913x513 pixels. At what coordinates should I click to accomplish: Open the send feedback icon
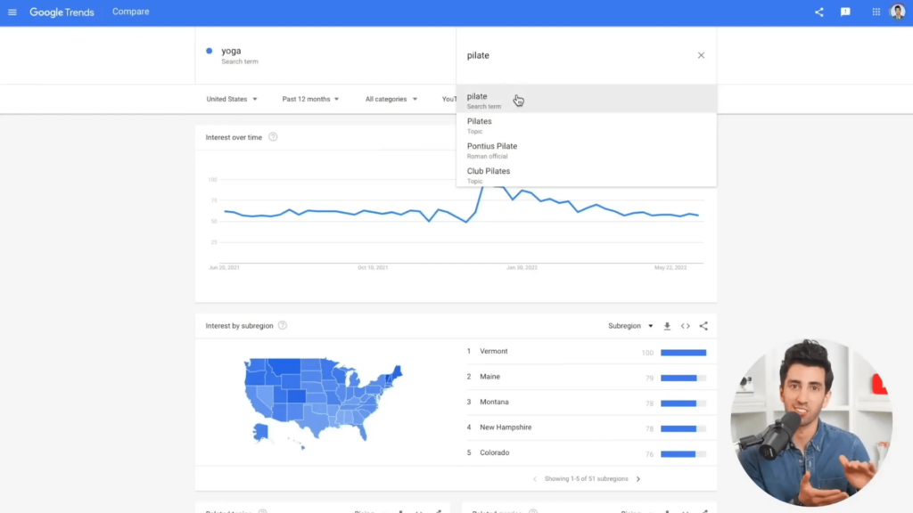tap(845, 12)
